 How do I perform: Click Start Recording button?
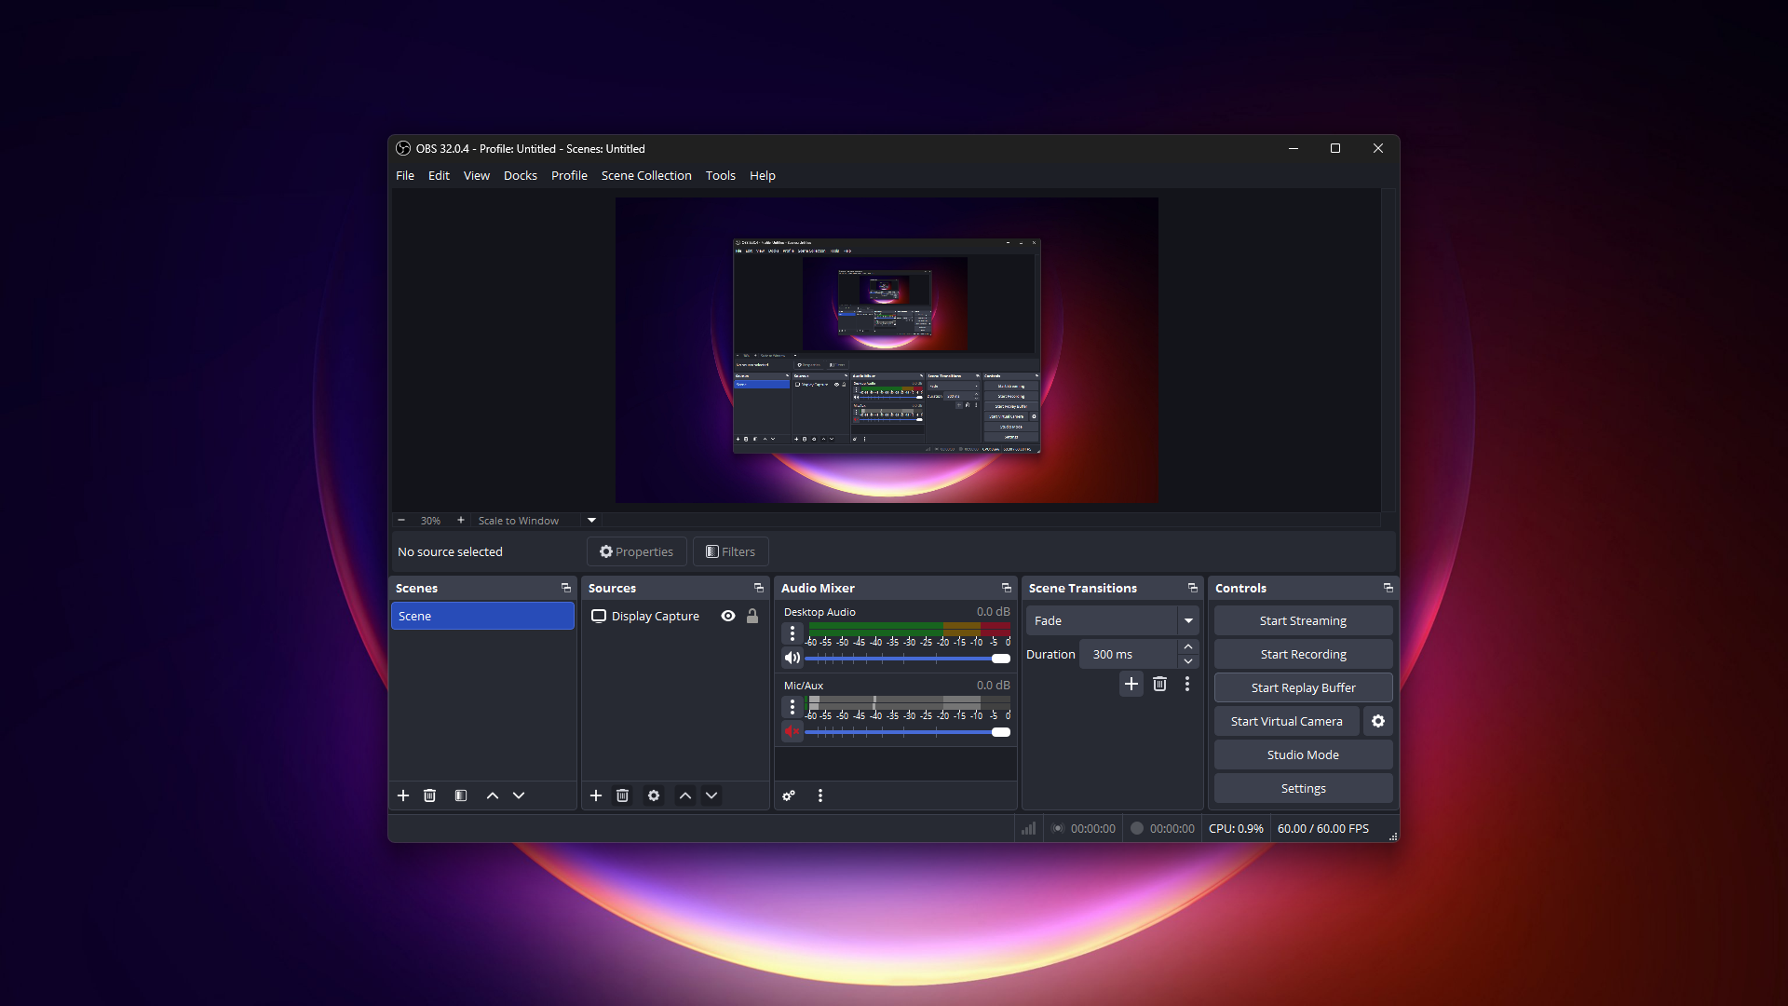coord(1303,654)
